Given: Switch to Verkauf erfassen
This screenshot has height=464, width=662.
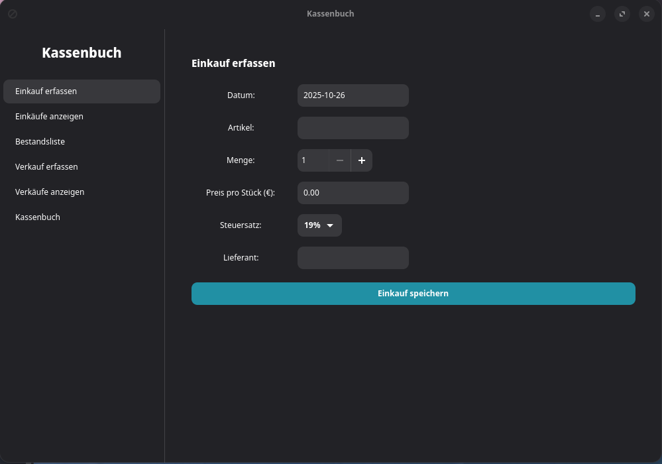Looking at the screenshot, I should 82,167.
